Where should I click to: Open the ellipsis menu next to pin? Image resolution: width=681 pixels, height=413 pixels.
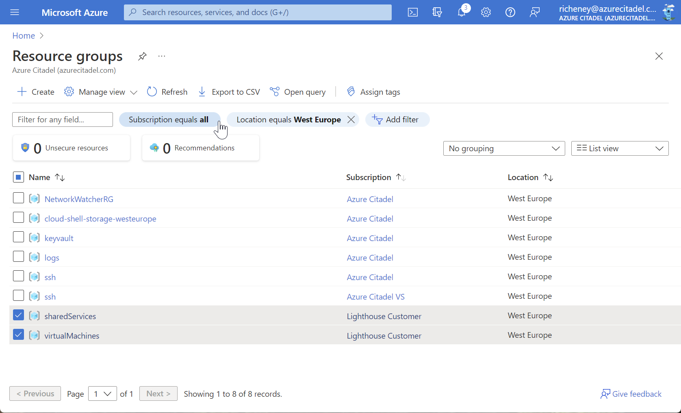click(161, 56)
